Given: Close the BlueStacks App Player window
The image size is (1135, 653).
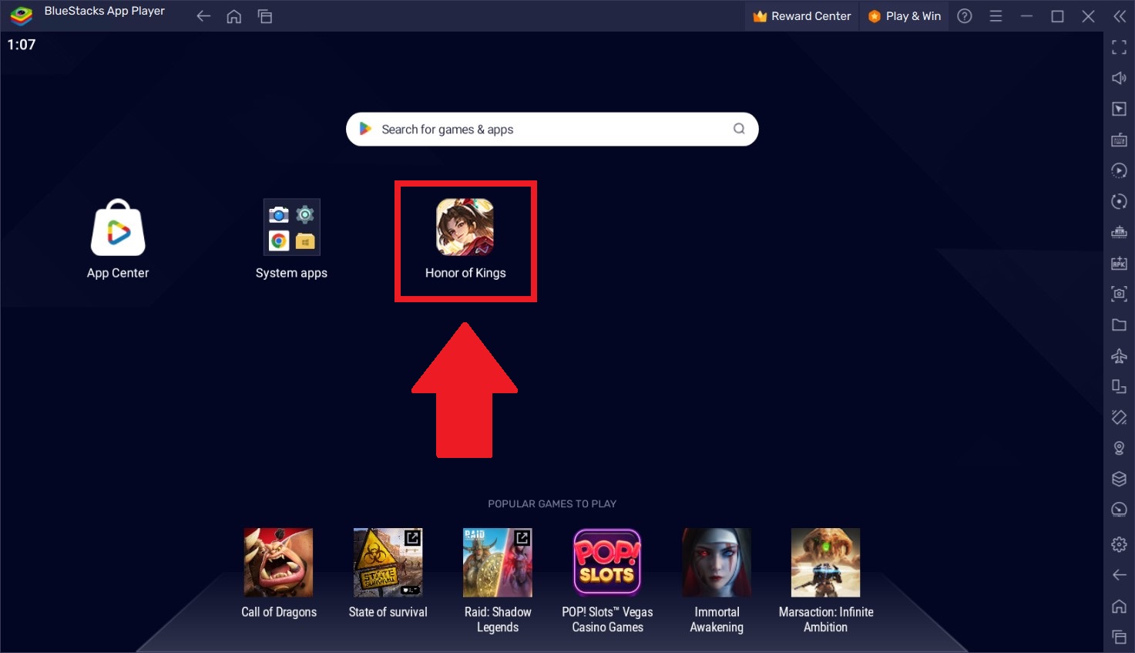Looking at the screenshot, I should (x=1088, y=16).
